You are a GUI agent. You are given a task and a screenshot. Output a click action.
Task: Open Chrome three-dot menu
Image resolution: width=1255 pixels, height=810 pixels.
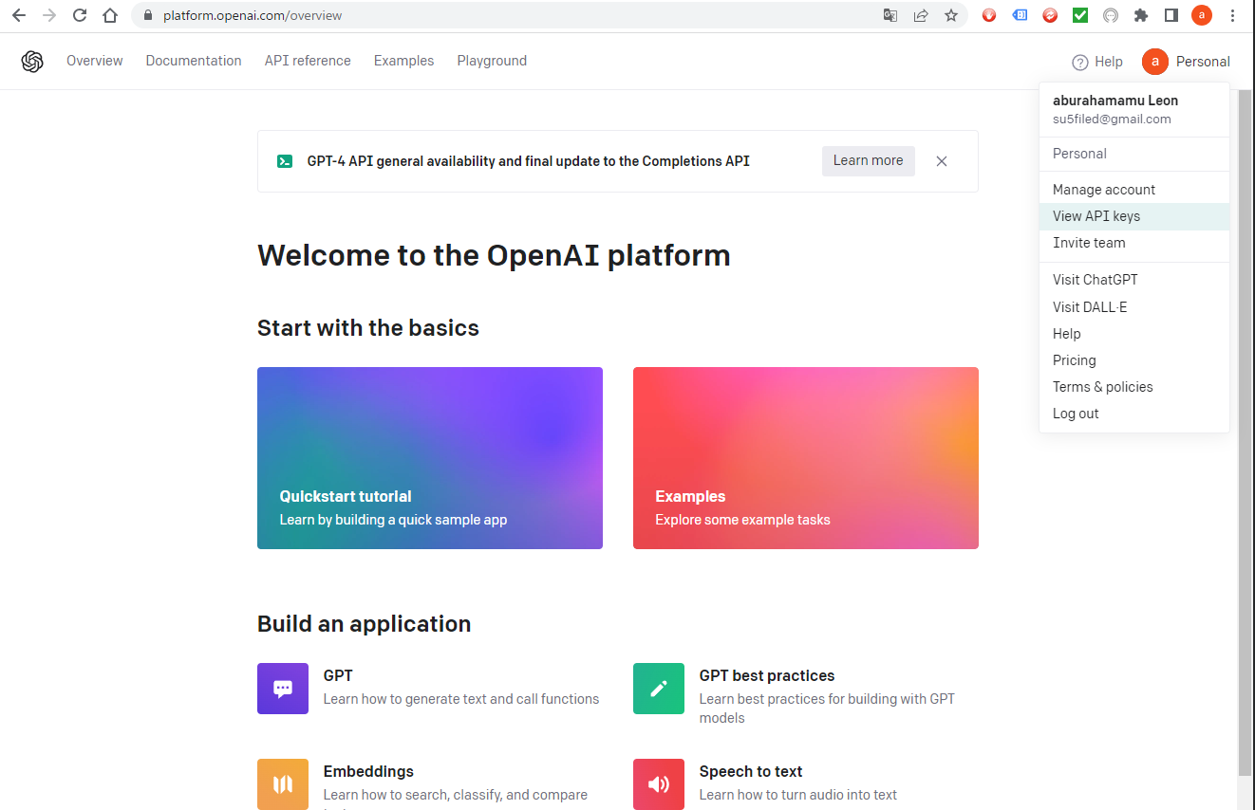pyautogui.click(x=1233, y=15)
